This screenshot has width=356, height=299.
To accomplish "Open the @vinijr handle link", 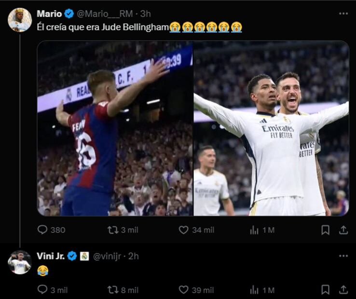I will (x=107, y=256).
